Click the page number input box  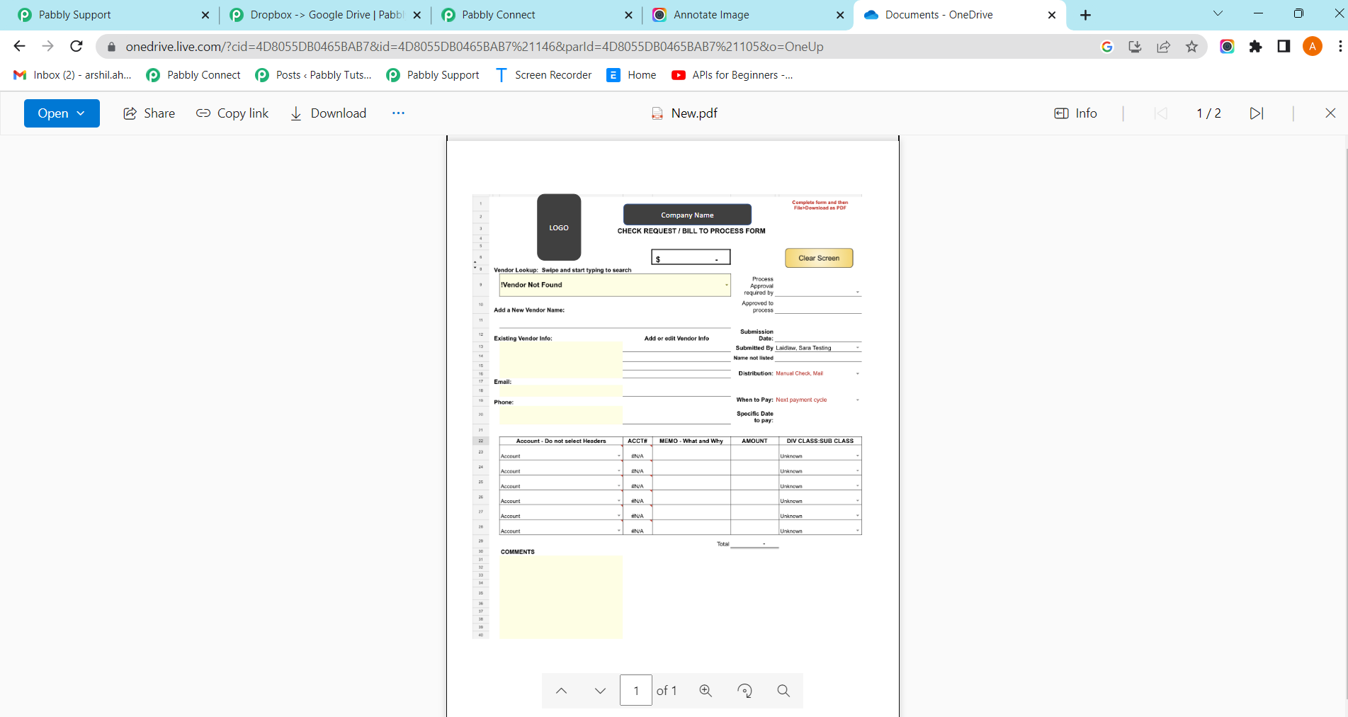[635, 691]
